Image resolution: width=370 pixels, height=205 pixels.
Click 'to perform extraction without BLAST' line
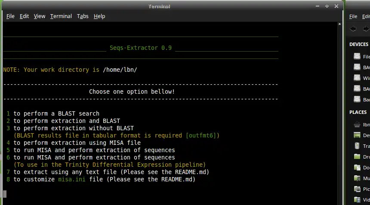click(74, 128)
